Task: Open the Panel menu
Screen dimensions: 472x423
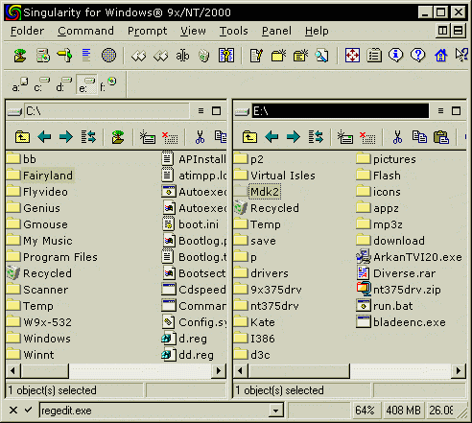Action: (276, 31)
